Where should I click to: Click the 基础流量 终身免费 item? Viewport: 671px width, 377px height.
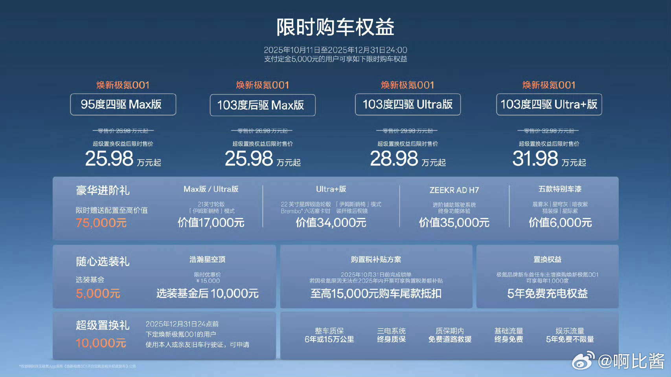tap(509, 335)
